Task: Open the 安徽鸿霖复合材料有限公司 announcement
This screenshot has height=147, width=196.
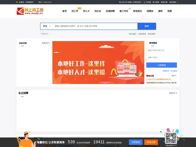Action: click(x=161, y=83)
